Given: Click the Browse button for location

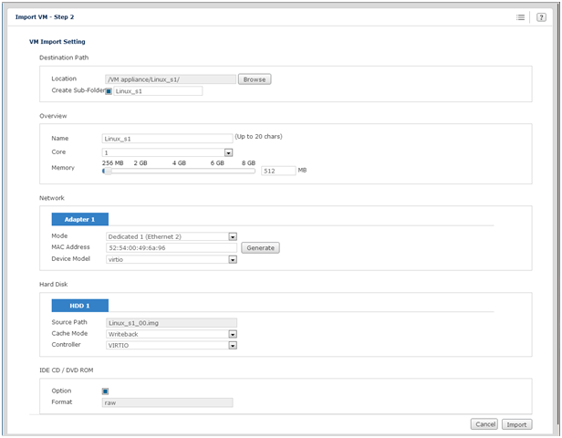Looking at the screenshot, I should pos(255,79).
